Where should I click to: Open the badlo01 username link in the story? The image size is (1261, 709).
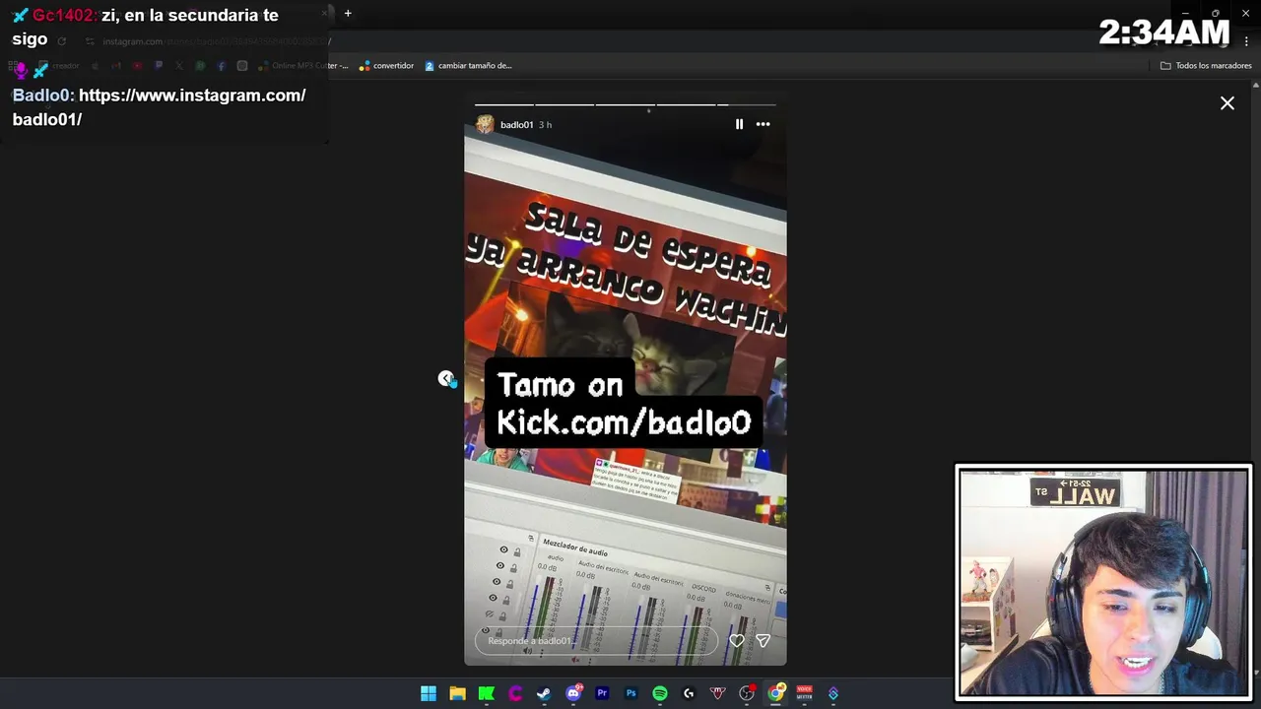point(516,125)
